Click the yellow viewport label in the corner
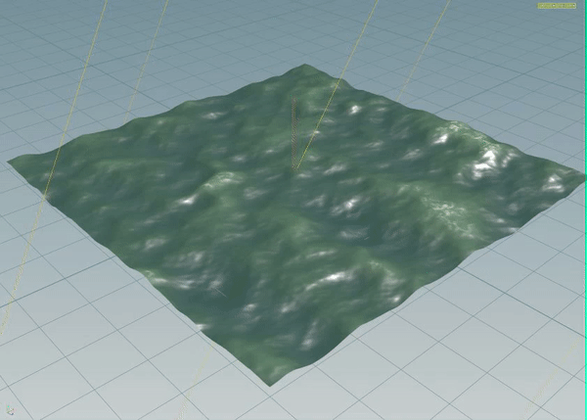587x420 pixels. point(557,6)
